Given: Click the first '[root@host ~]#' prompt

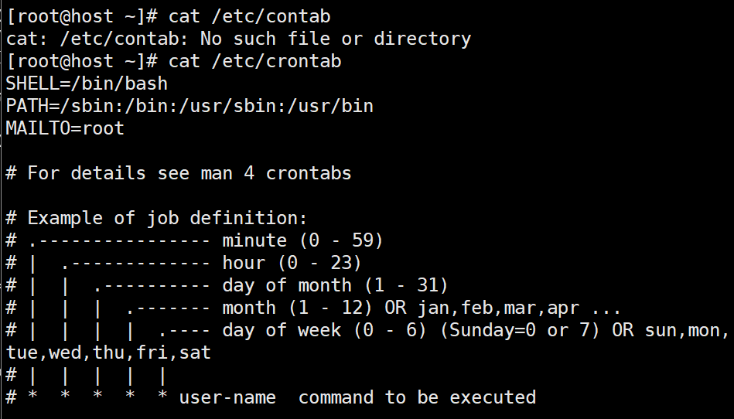Looking at the screenshot, I should click(x=82, y=17).
